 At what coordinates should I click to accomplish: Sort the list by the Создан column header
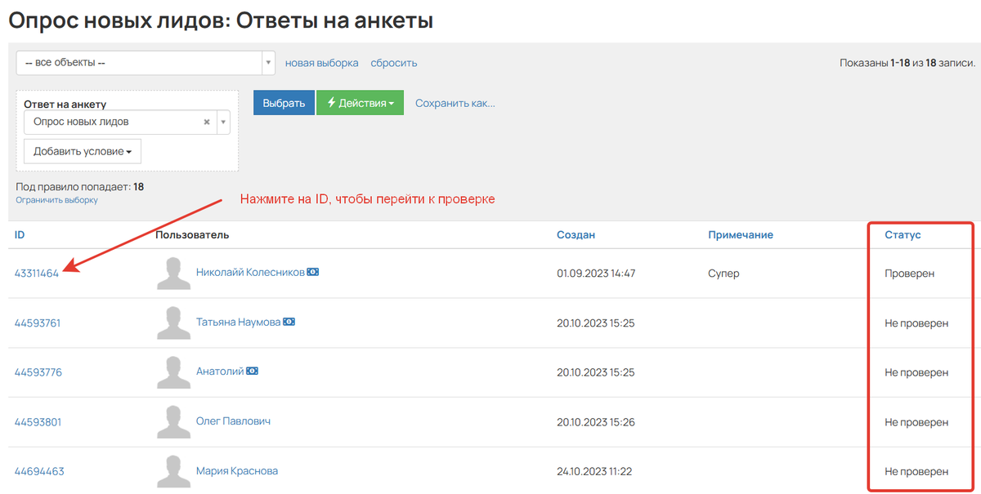[576, 234]
